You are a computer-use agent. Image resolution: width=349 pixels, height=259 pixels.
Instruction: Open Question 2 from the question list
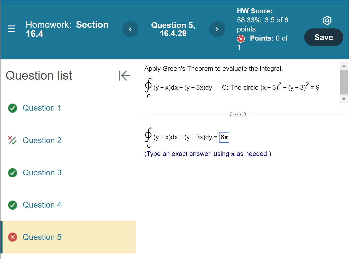pyautogui.click(x=42, y=140)
